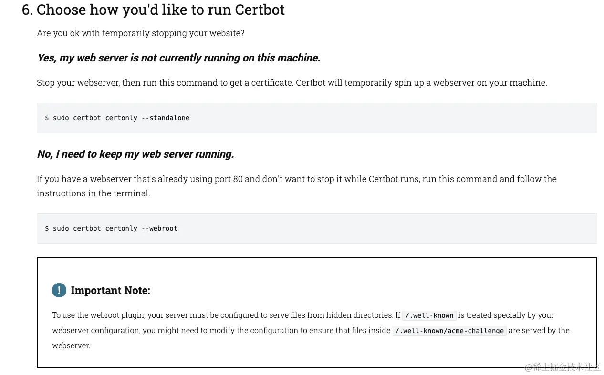Click the webroot certbot command code block
The height and width of the screenshot is (375, 604).
tap(317, 228)
